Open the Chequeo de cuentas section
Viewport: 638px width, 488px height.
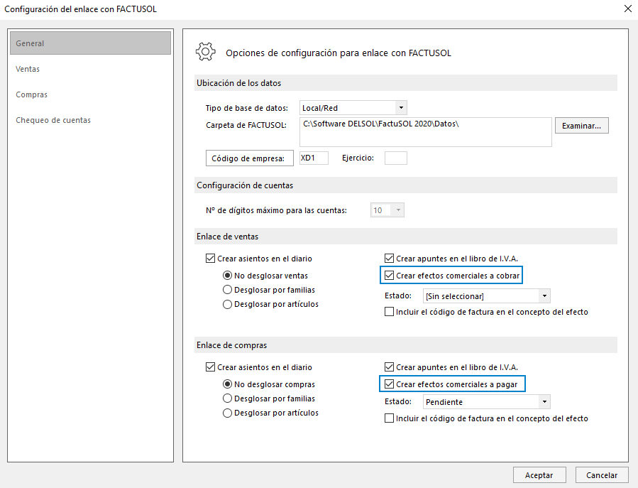(53, 120)
